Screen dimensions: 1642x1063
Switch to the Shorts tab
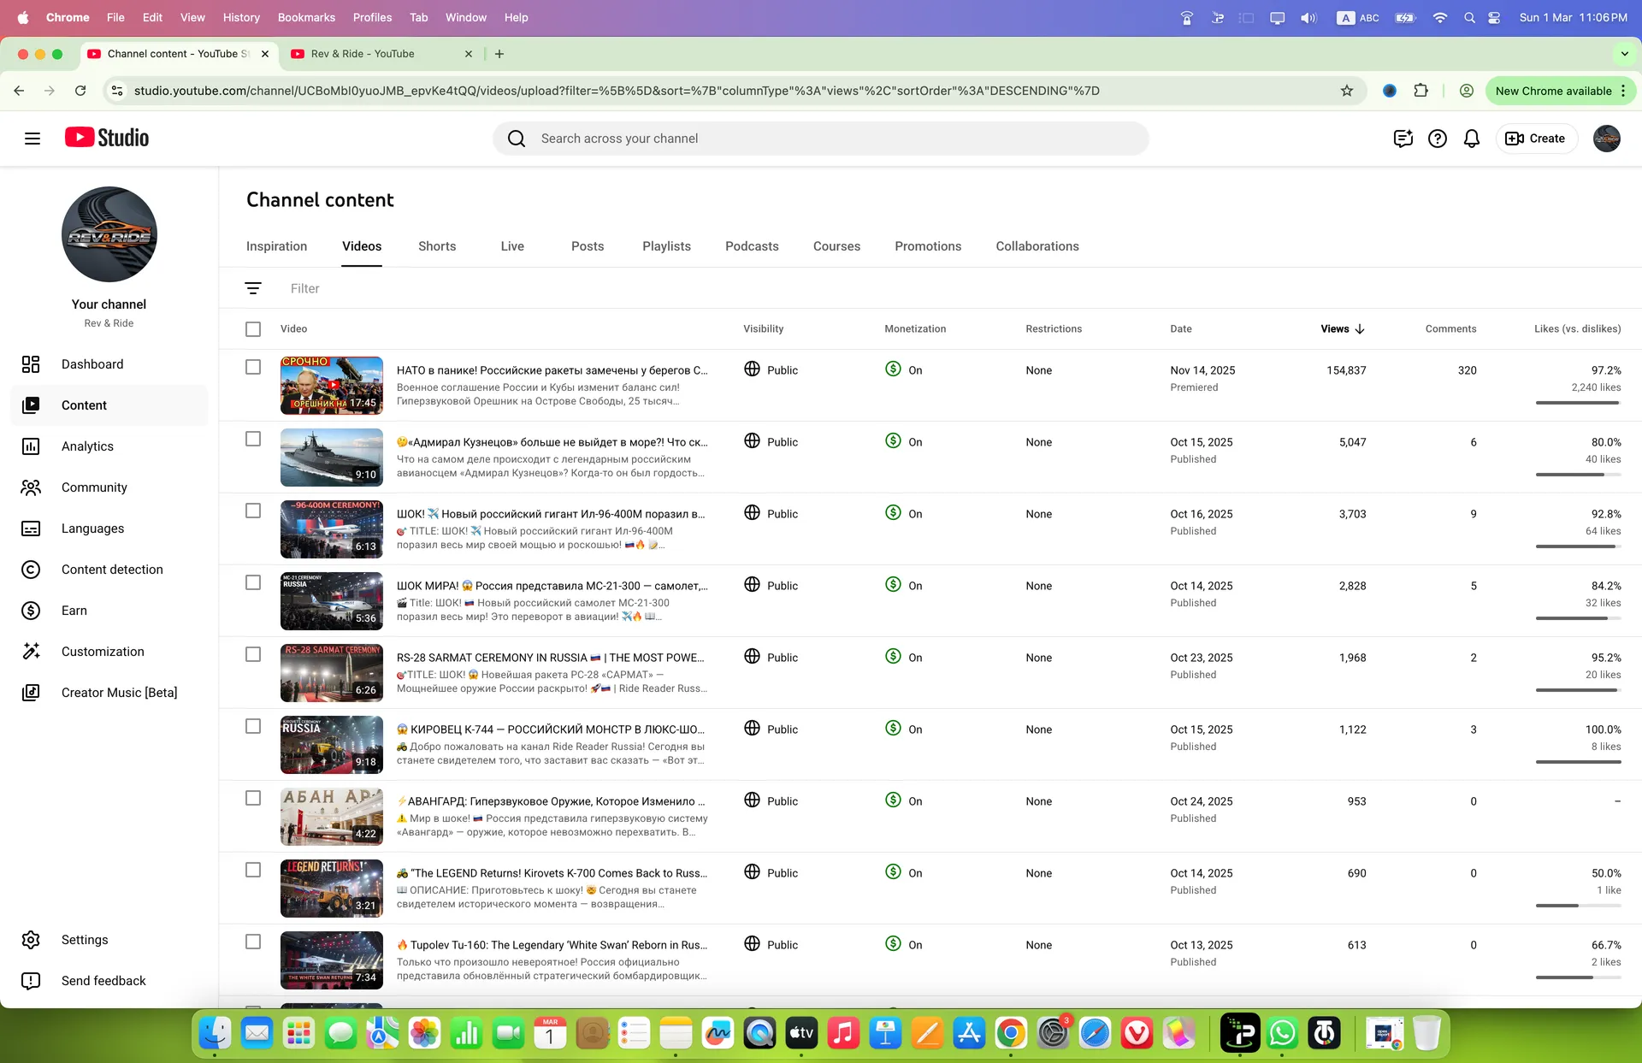437,246
